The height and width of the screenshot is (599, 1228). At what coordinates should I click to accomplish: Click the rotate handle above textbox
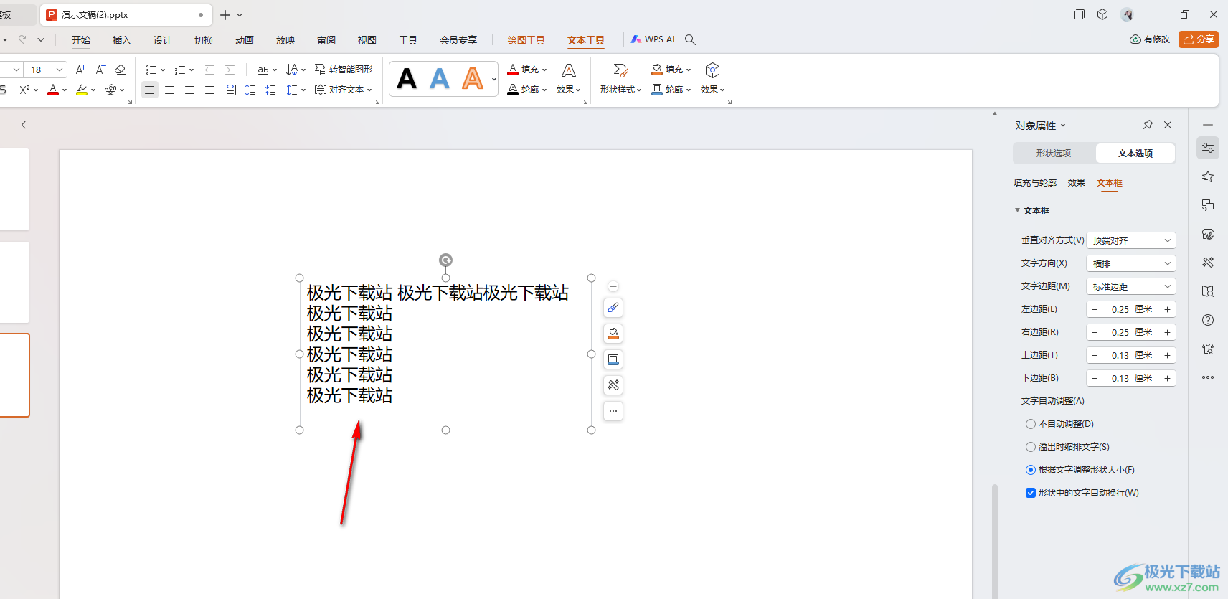tap(445, 260)
